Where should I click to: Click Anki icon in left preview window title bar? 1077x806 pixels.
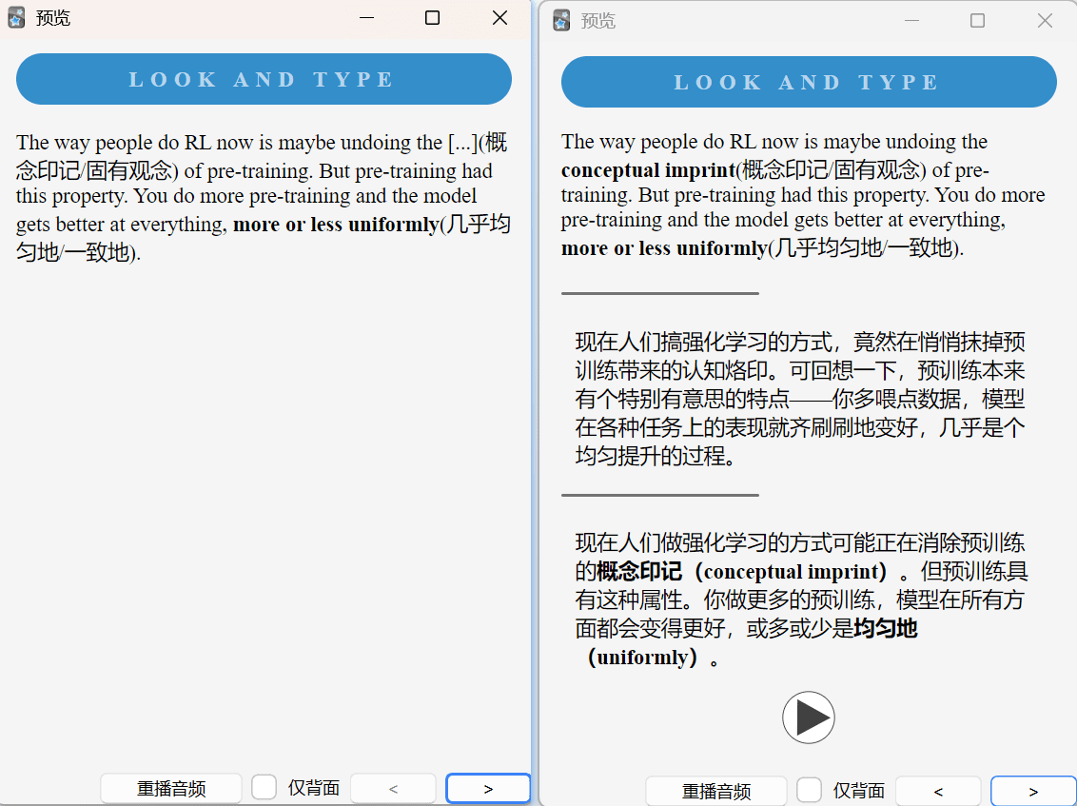coord(16,18)
